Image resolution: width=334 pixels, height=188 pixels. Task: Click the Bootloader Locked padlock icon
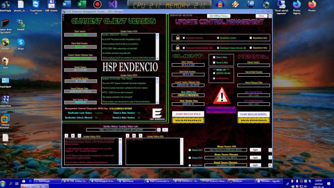[x=178, y=38]
